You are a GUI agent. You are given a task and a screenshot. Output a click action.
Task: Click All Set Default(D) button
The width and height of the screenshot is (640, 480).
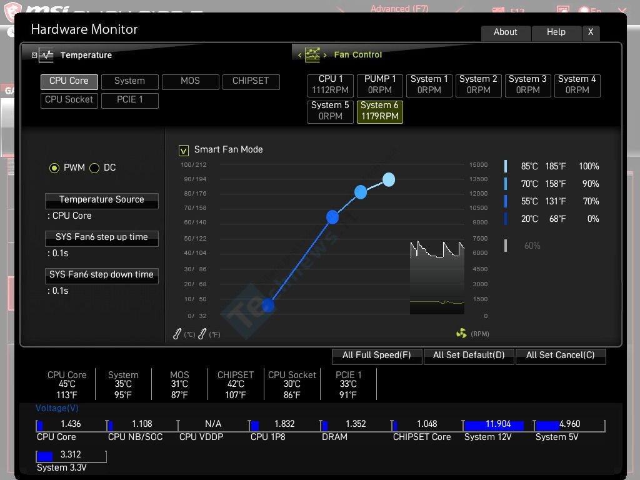pos(469,356)
